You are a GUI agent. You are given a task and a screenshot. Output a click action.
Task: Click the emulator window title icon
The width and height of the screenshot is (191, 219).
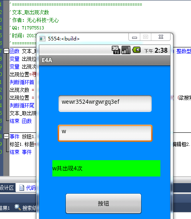point(43,39)
